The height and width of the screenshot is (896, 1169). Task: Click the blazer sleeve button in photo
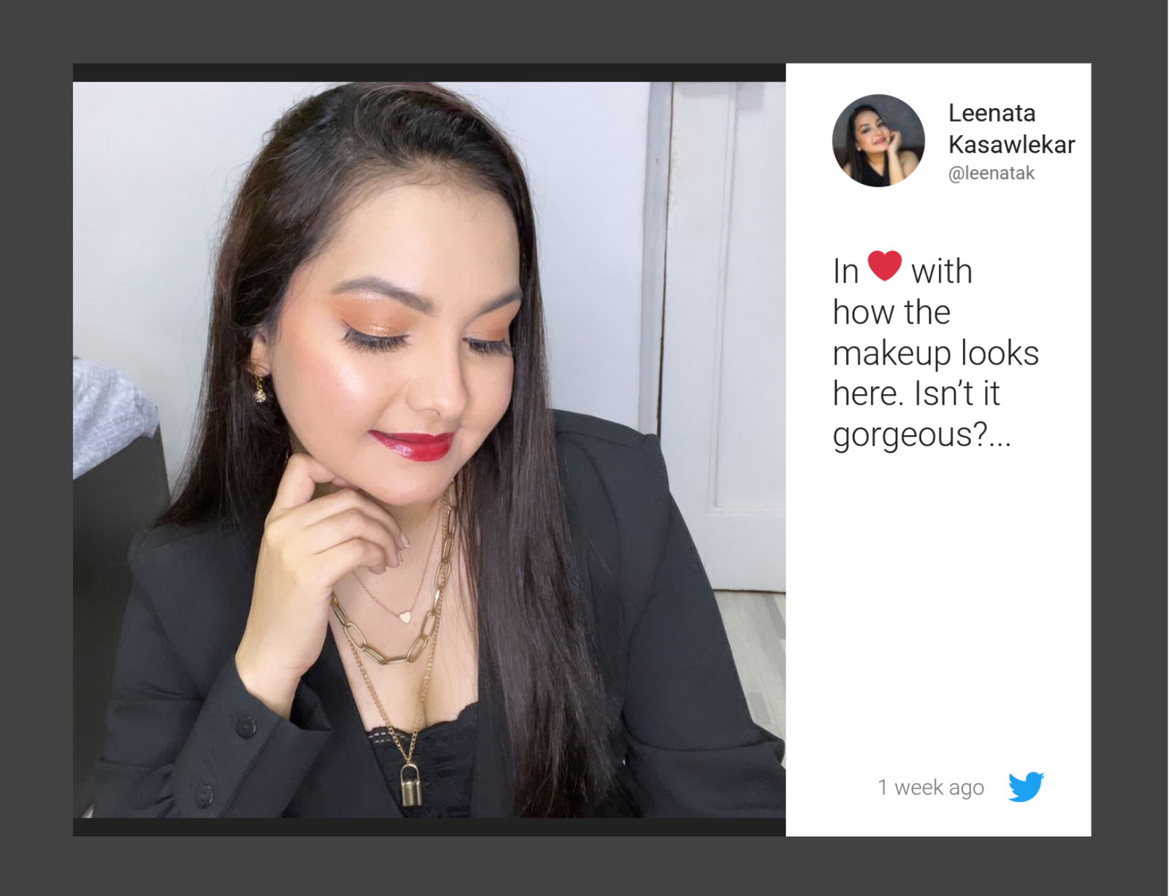244,727
